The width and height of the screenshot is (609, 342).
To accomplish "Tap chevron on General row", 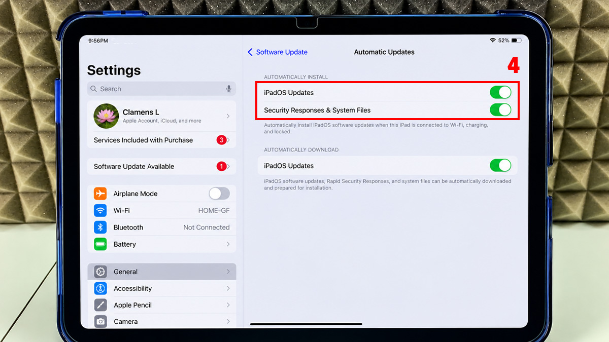I will [228, 272].
